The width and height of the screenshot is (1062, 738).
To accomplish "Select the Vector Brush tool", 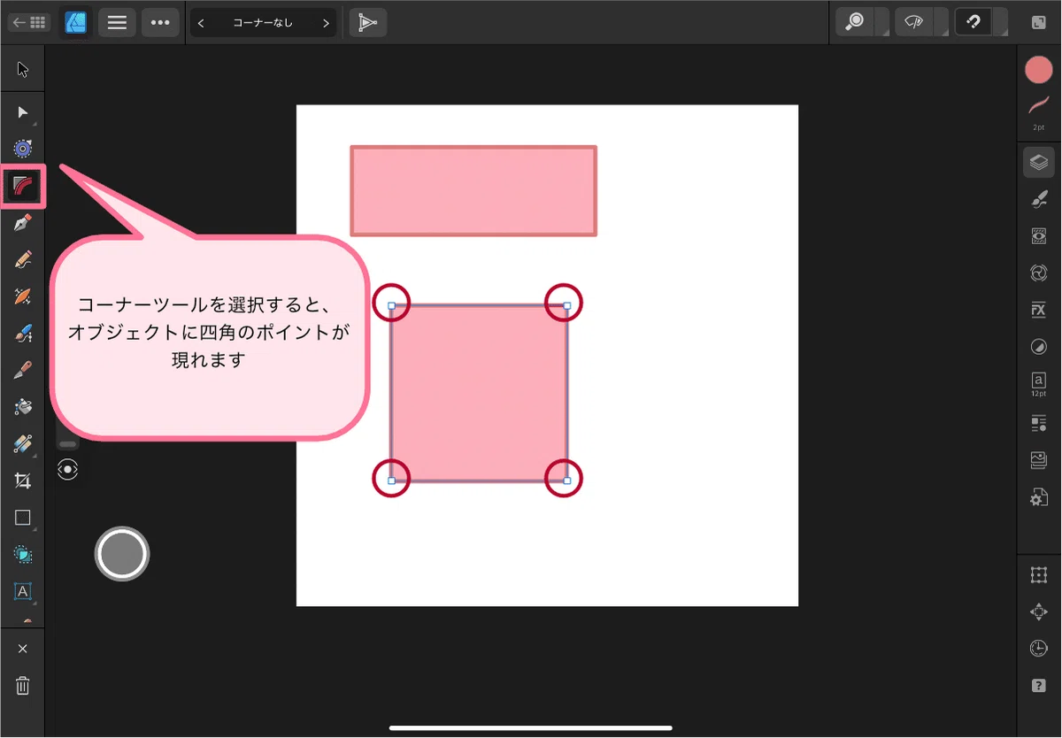I will [x=23, y=296].
